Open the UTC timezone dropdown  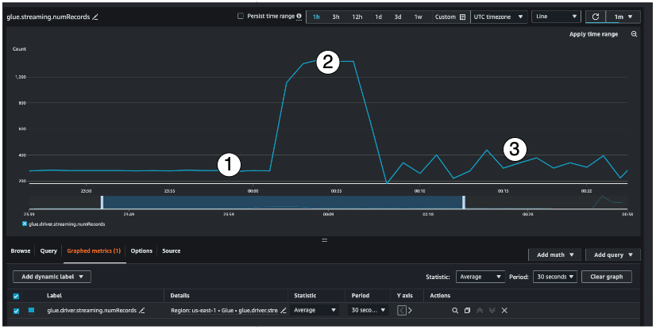coord(499,16)
